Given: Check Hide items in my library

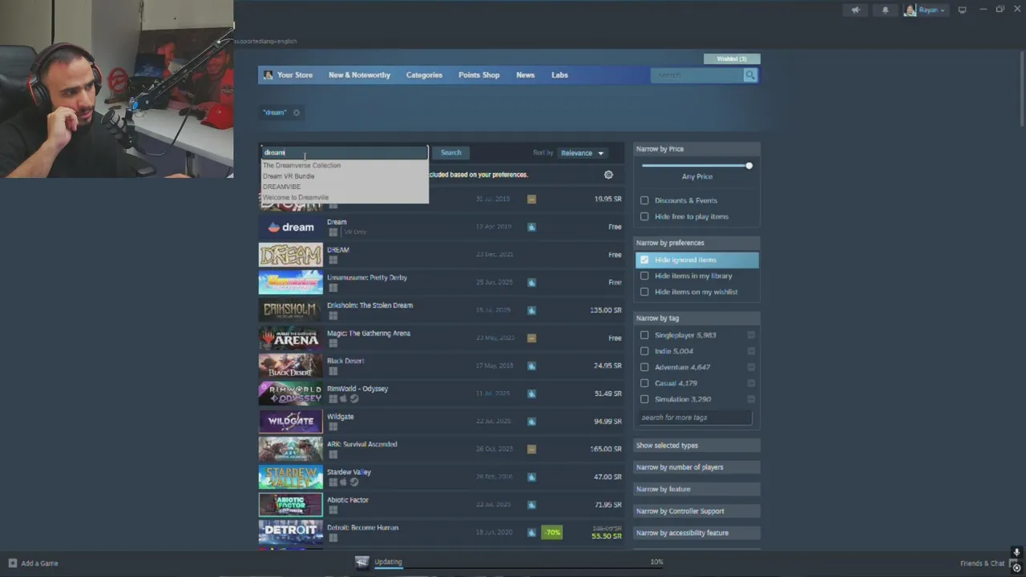Looking at the screenshot, I should (644, 276).
